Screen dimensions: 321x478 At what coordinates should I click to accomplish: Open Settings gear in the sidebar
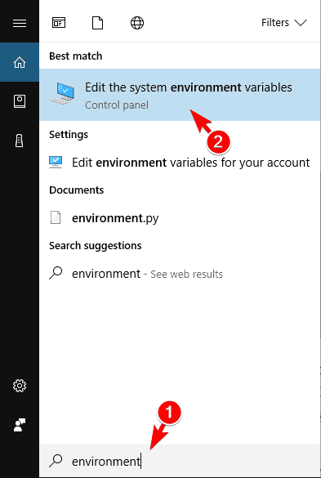(20, 386)
